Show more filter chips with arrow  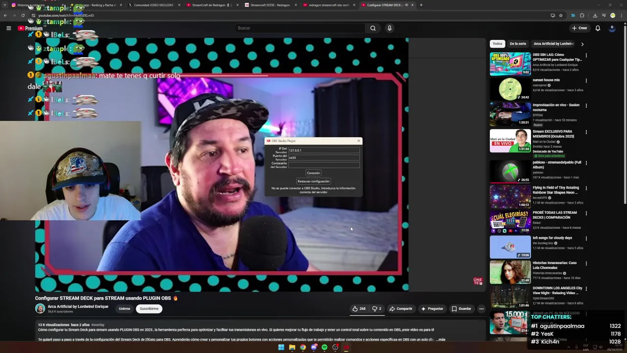pos(582,44)
